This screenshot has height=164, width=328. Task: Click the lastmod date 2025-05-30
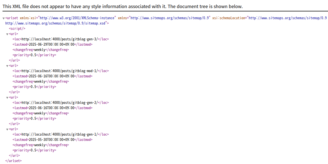pyautogui.click(x=52, y=140)
